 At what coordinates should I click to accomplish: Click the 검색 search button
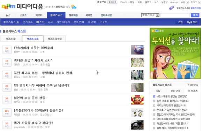pos(195,15)
